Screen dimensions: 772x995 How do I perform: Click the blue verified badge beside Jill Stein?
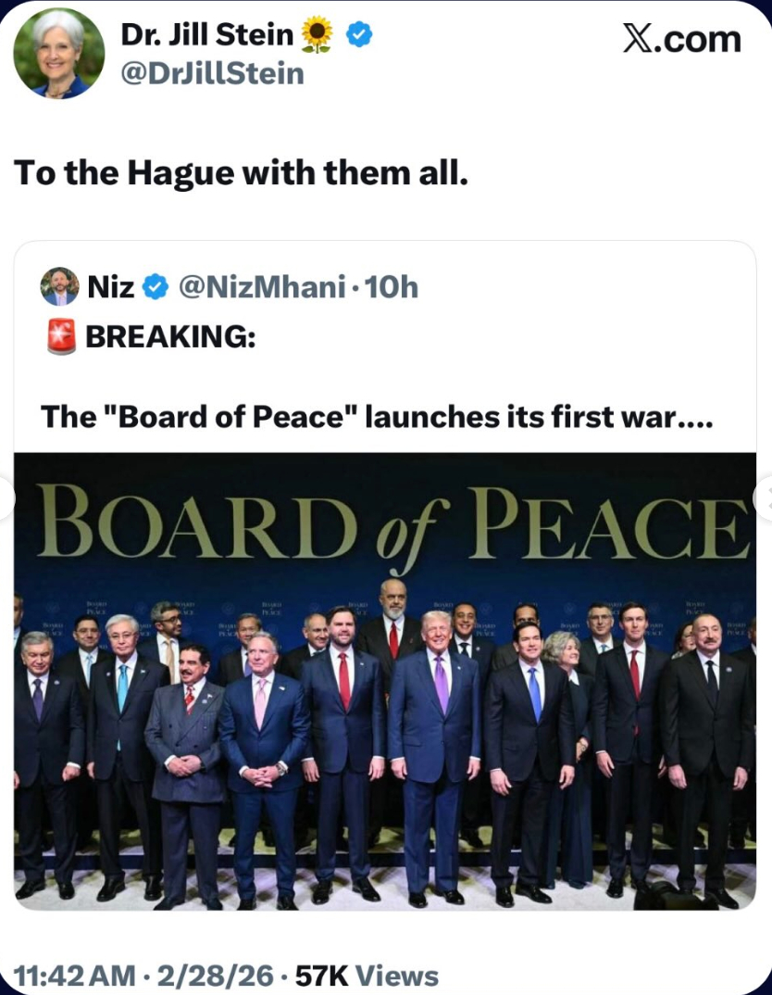359,35
